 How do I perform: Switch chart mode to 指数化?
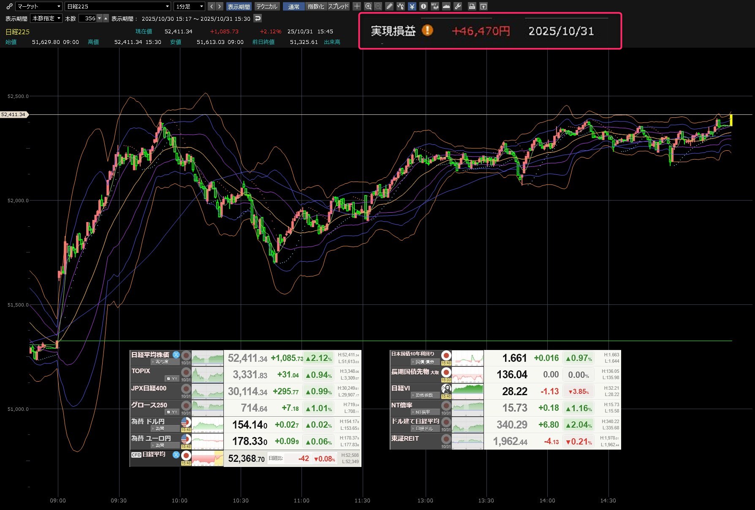(x=316, y=6)
